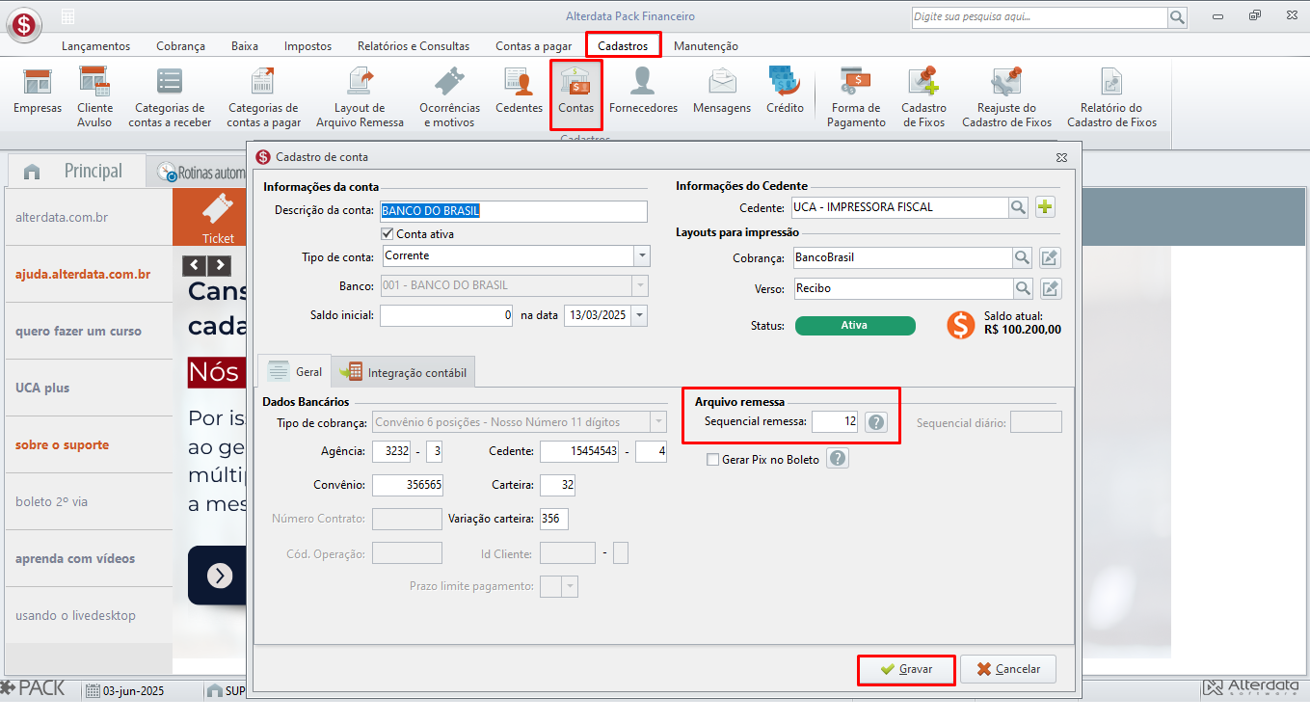
Task: Click the Cancelar button
Action: 1007,669
